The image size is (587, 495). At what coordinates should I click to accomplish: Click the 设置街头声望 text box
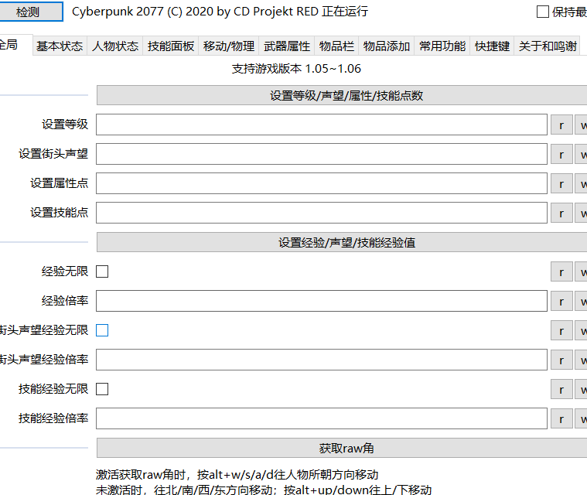coord(321,154)
